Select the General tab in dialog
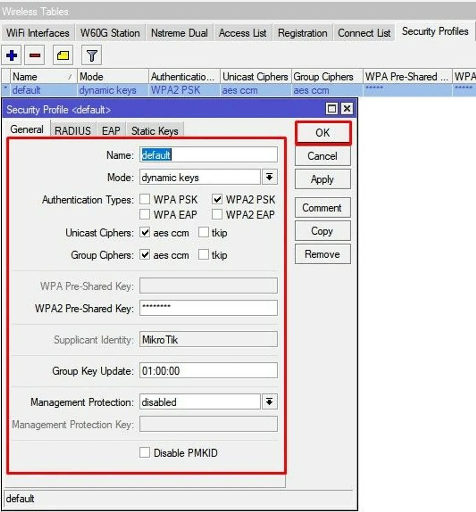 (x=27, y=129)
